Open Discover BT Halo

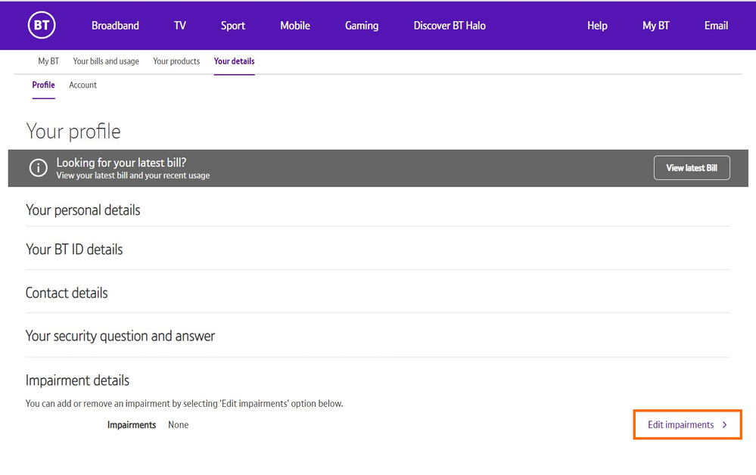pyautogui.click(x=450, y=26)
